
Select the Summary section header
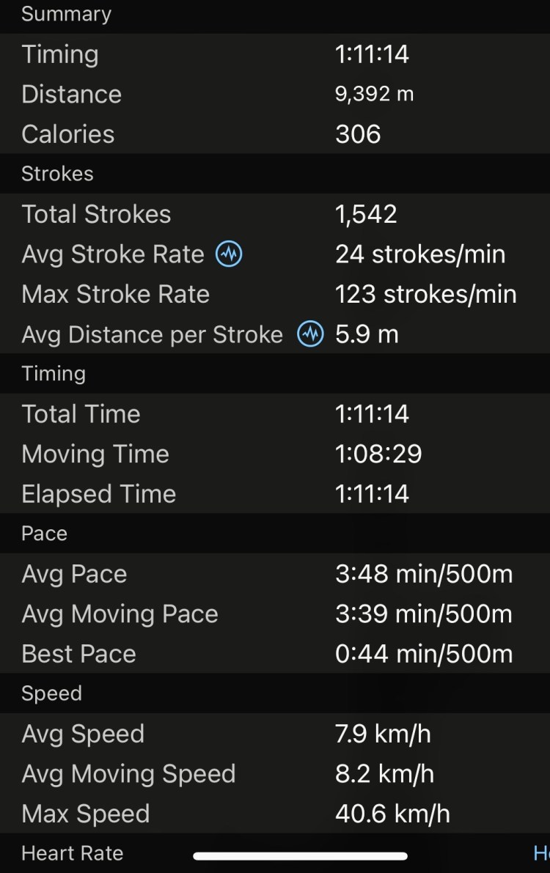[x=66, y=14]
